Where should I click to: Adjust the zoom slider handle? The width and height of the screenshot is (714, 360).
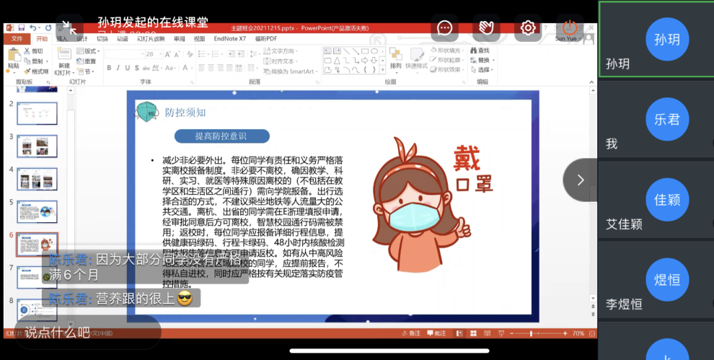tap(531, 333)
